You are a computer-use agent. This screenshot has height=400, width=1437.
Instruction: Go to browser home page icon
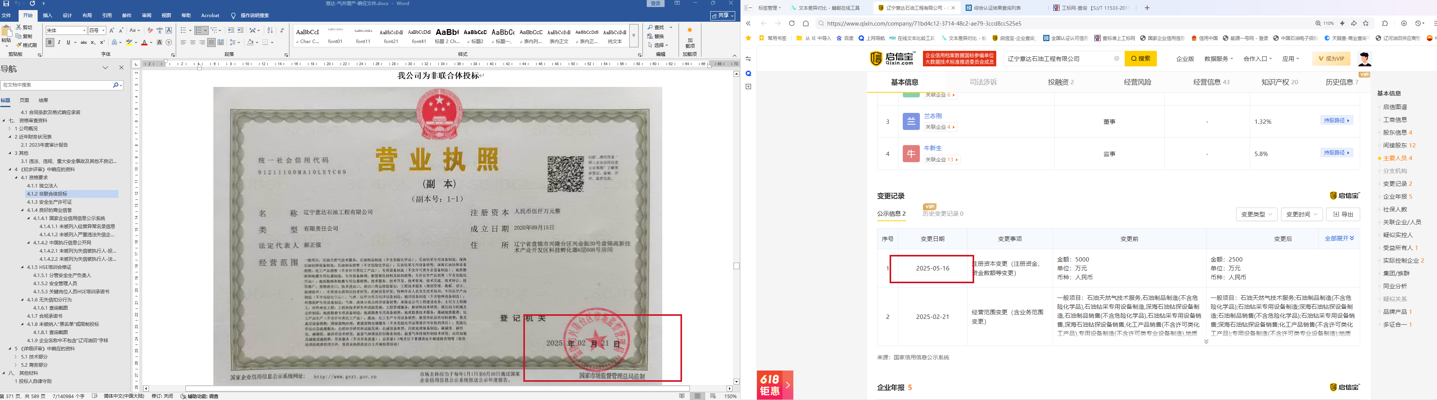click(806, 23)
